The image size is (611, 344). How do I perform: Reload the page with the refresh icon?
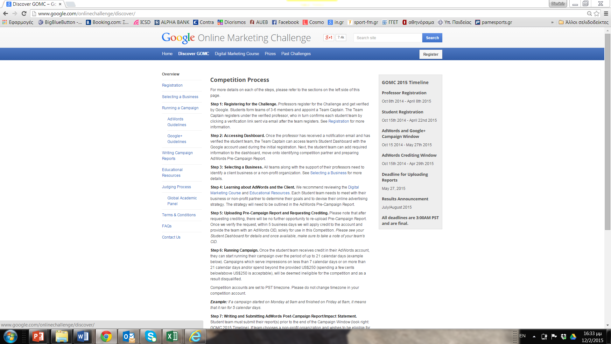tap(24, 13)
